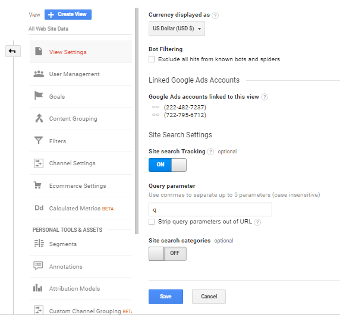This screenshot has width=340, height=315.
Task: Select Filters in the sidebar
Action: [81, 141]
